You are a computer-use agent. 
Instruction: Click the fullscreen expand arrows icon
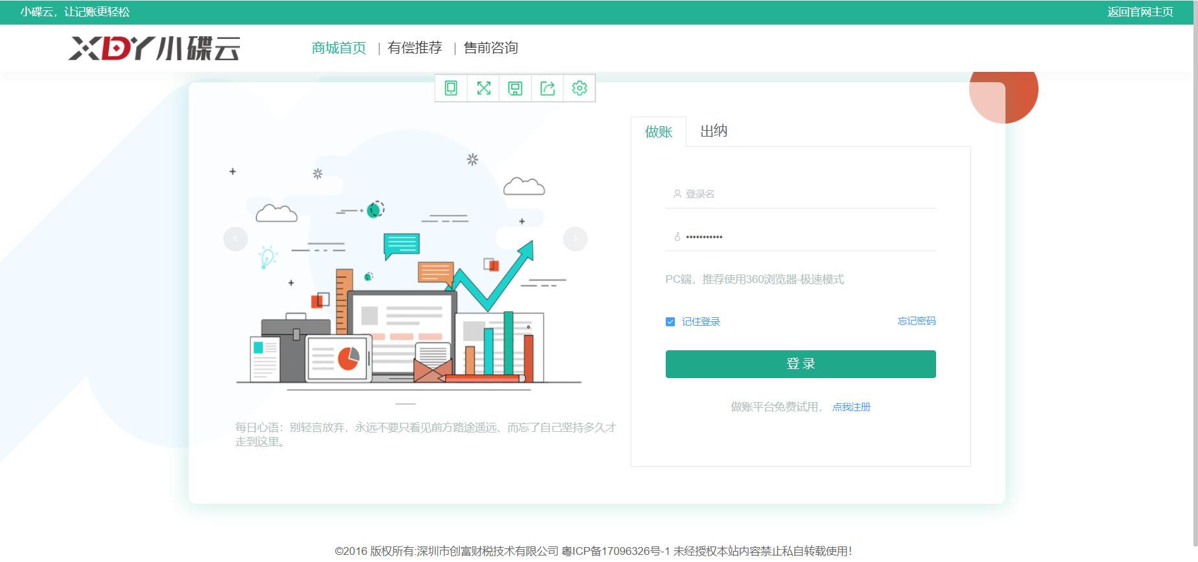[484, 88]
